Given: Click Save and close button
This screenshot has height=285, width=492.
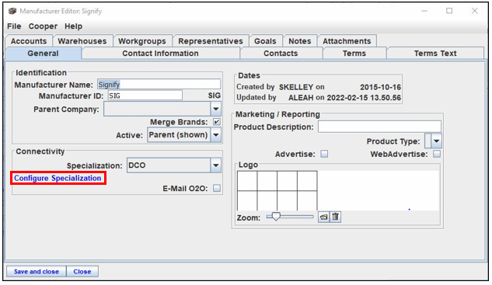Looking at the screenshot, I should click(x=37, y=272).
